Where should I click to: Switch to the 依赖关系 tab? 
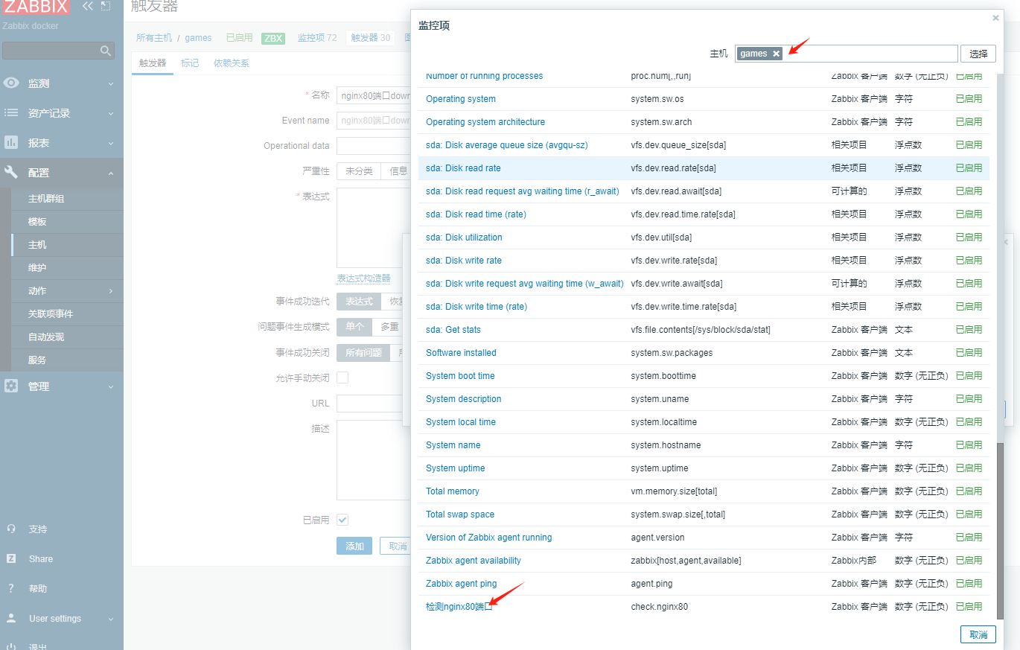(x=232, y=63)
